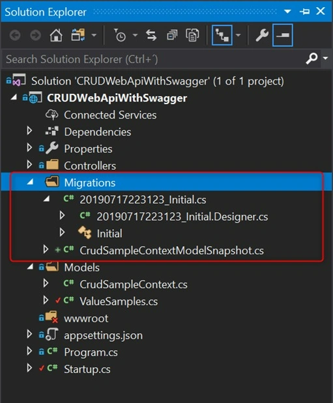Click the Migrations open folder icon

(x=52, y=182)
